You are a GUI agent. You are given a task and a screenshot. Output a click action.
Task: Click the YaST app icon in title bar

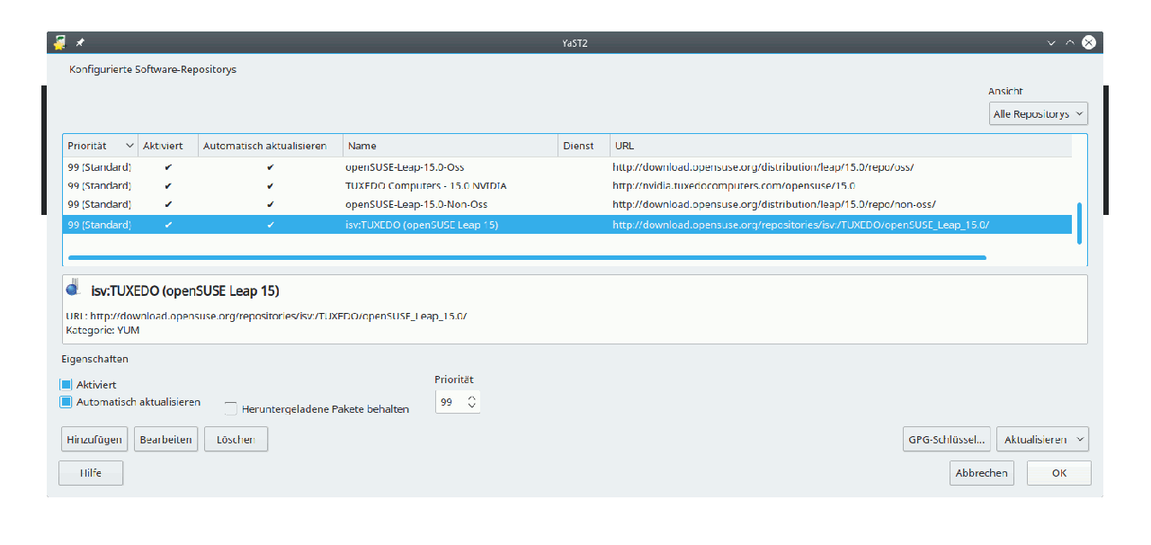click(x=59, y=42)
